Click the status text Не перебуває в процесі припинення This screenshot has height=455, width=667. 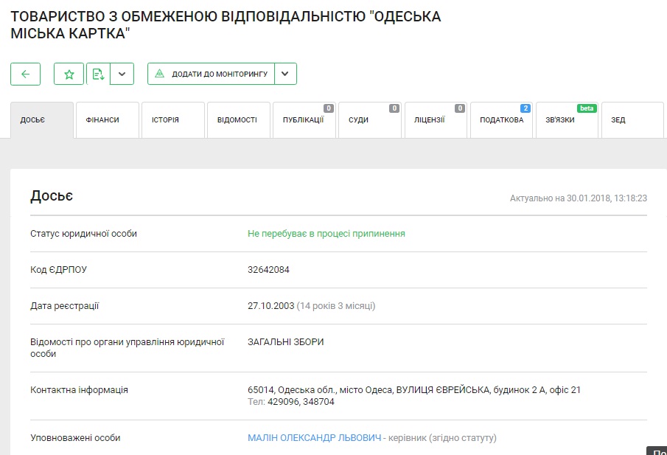tap(326, 234)
